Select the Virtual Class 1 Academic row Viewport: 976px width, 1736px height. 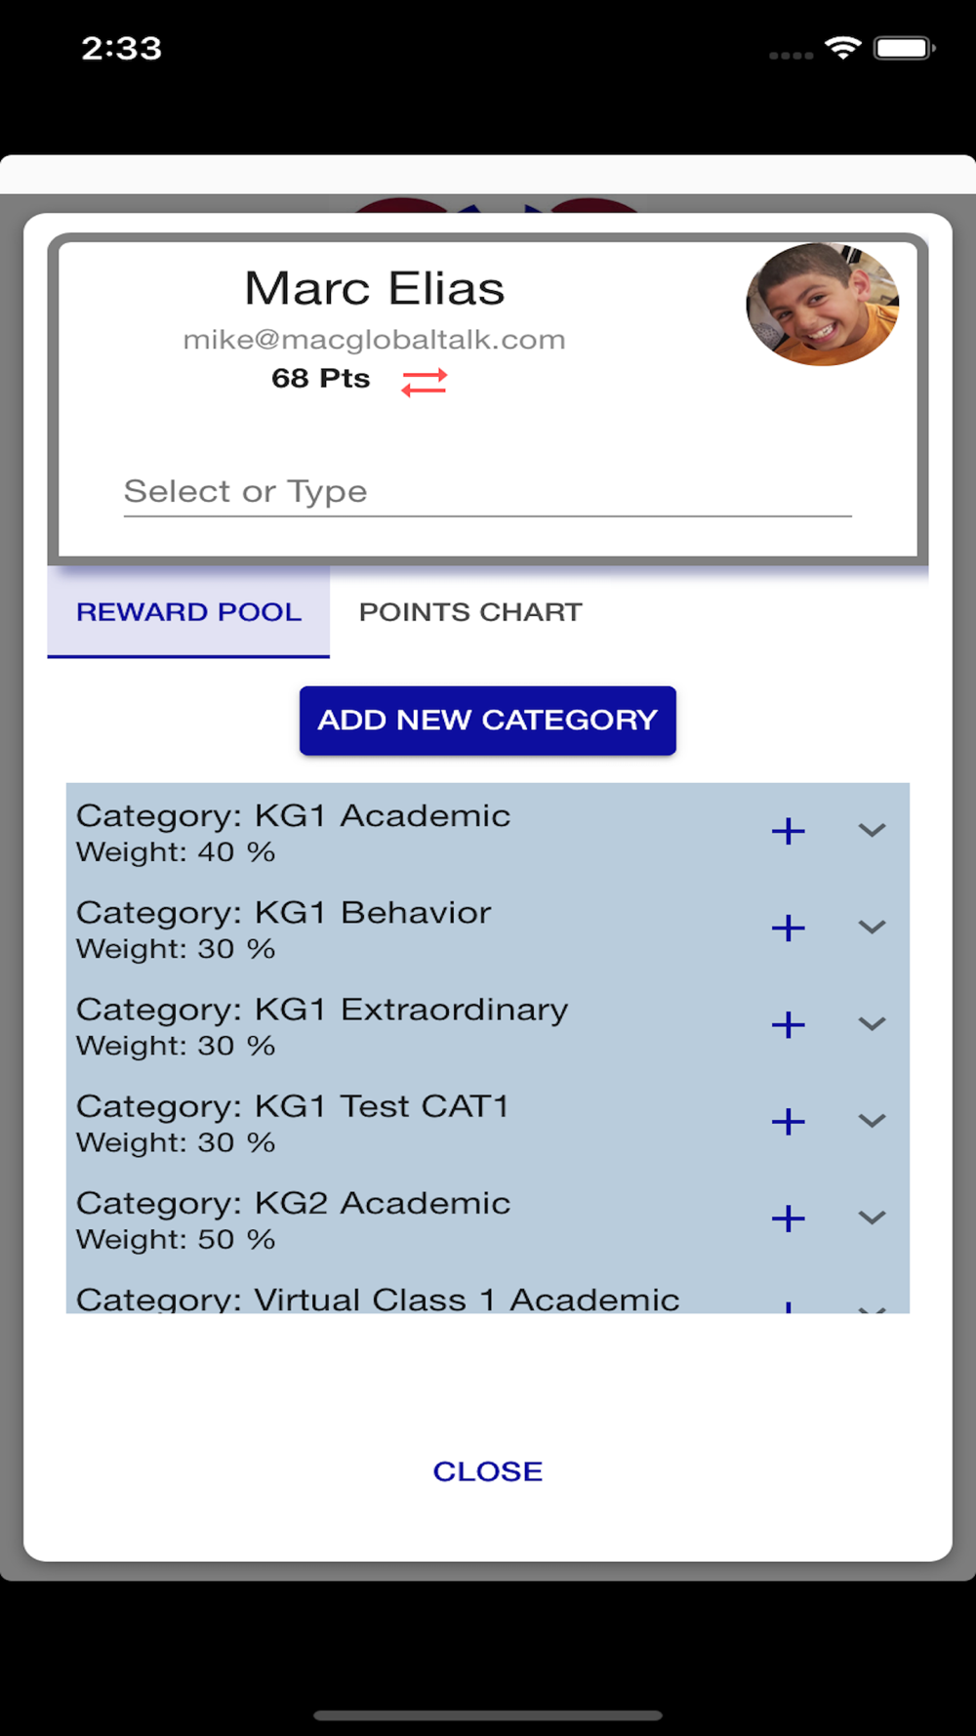tap(378, 1299)
